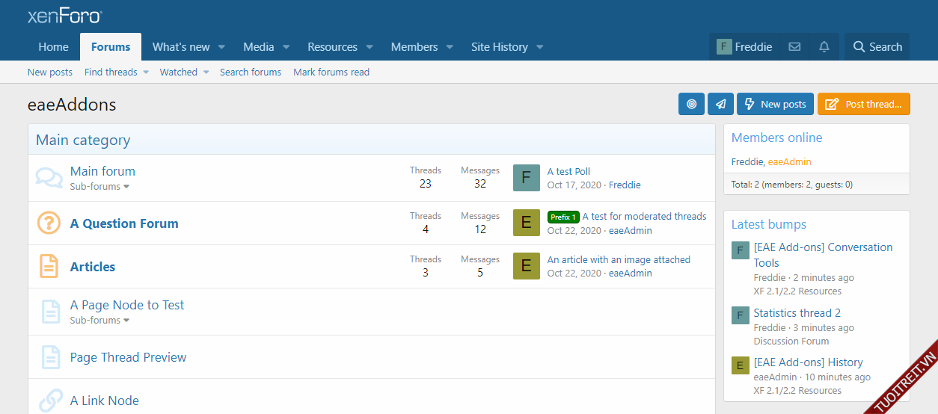
Task: Click the Articles forum document icon
Action: [49, 267]
